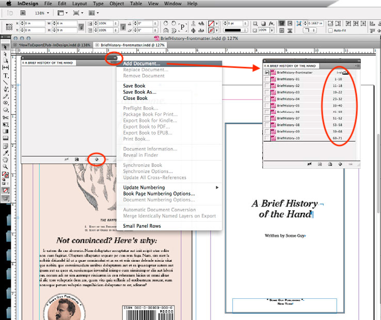Select the Eyedropper tool
The image size is (381, 320).
coord(6,153)
